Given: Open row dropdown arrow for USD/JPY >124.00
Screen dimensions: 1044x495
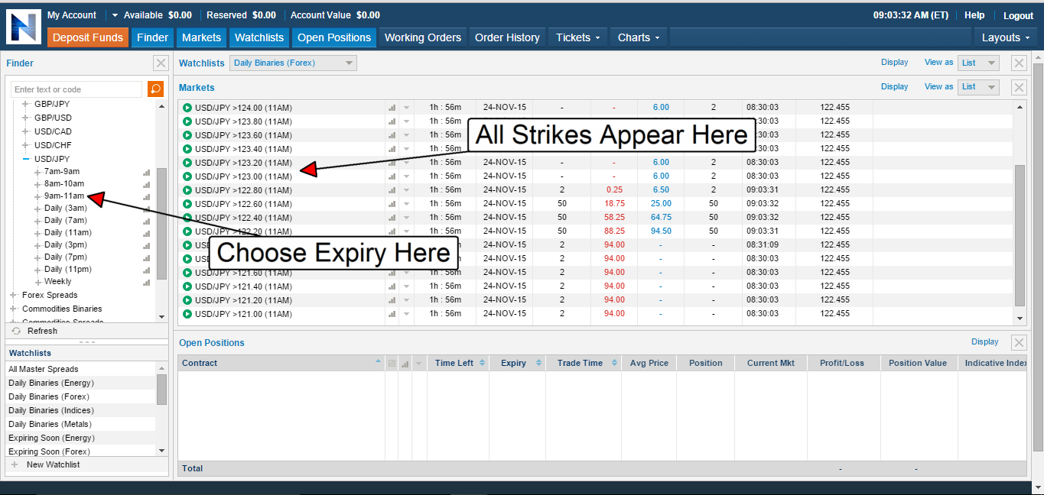Looking at the screenshot, I should tap(407, 108).
